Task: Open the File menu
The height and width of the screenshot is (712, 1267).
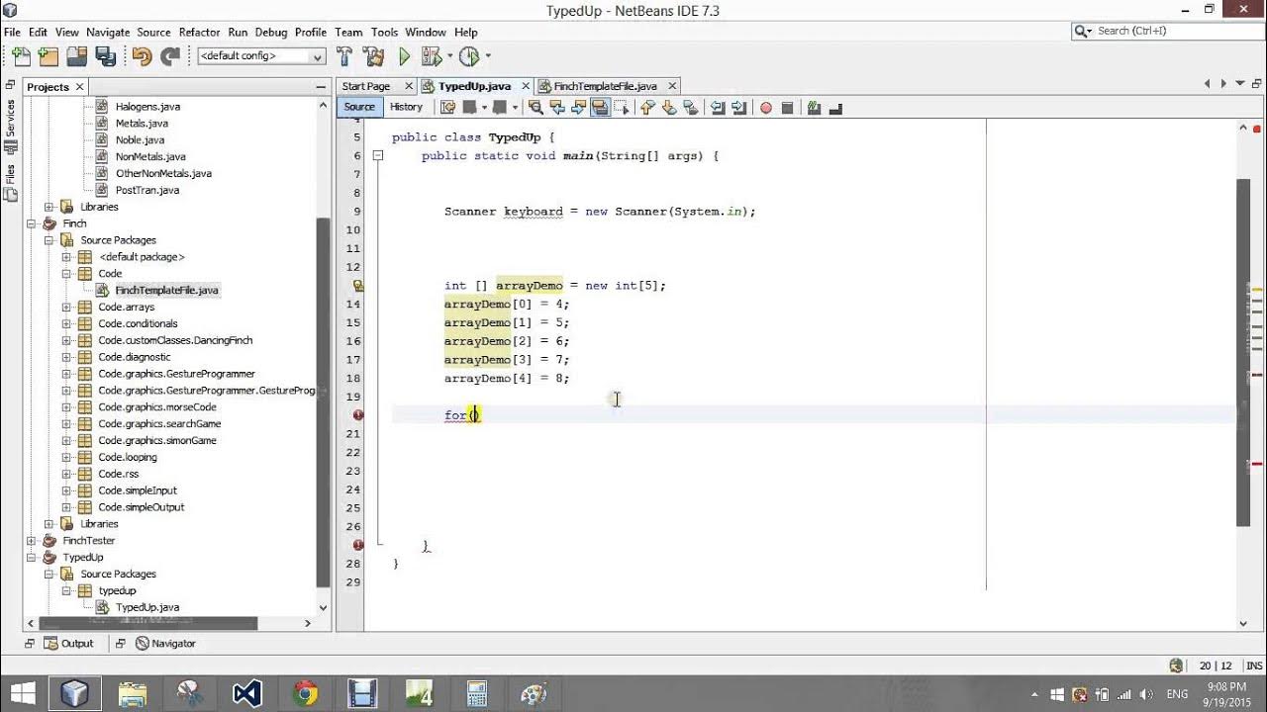Action: coord(12,32)
